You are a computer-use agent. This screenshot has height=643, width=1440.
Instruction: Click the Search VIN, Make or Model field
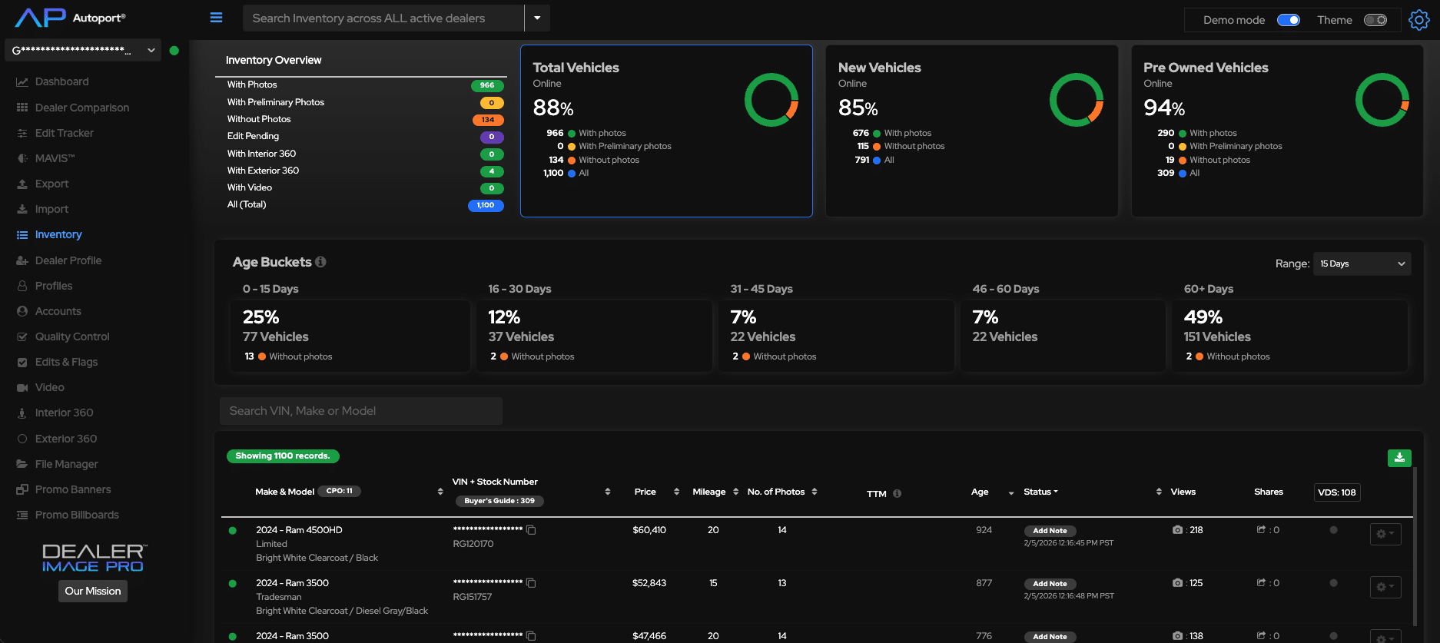pyautogui.click(x=360, y=411)
